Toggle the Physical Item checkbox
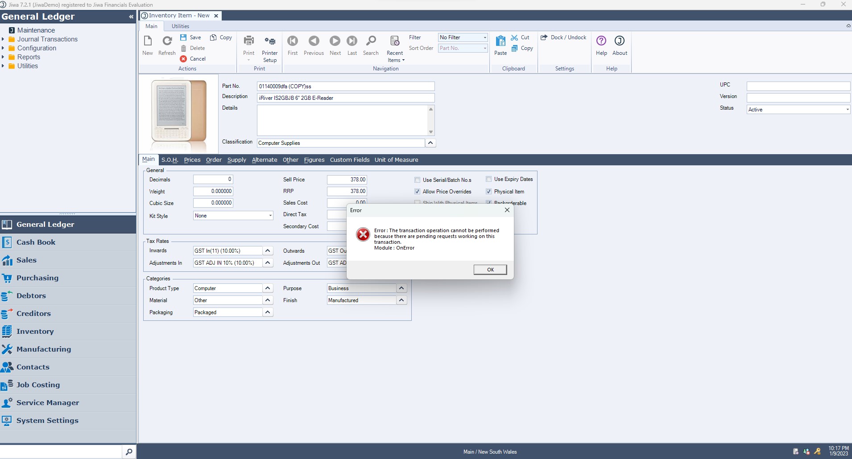The image size is (852, 459). point(489,192)
